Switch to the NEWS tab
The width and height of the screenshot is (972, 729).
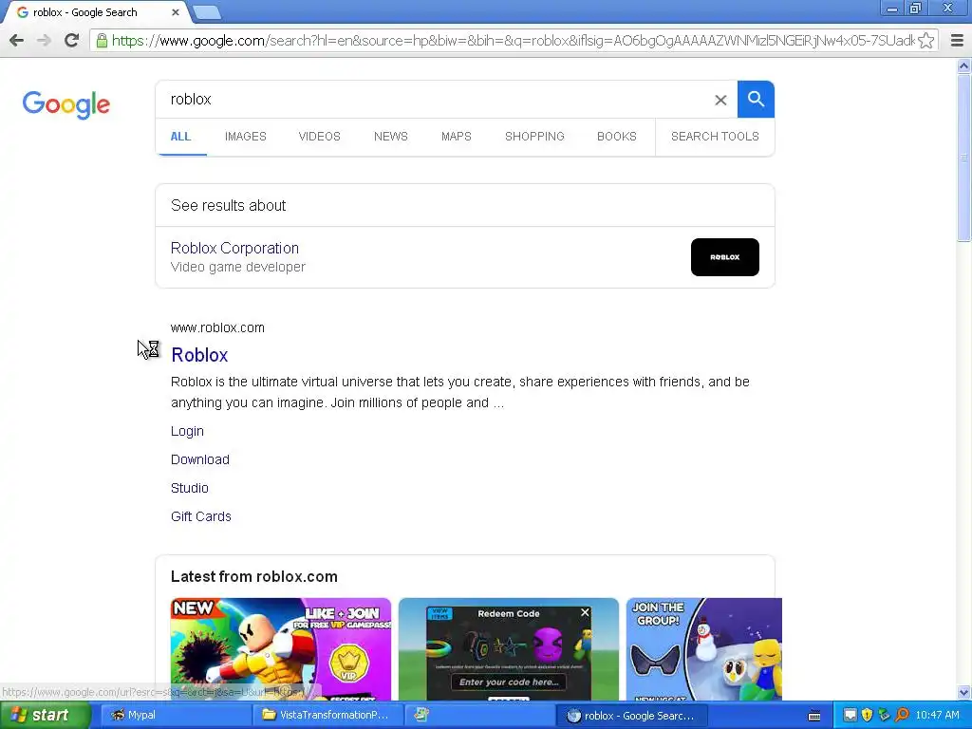[x=390, y=137]
